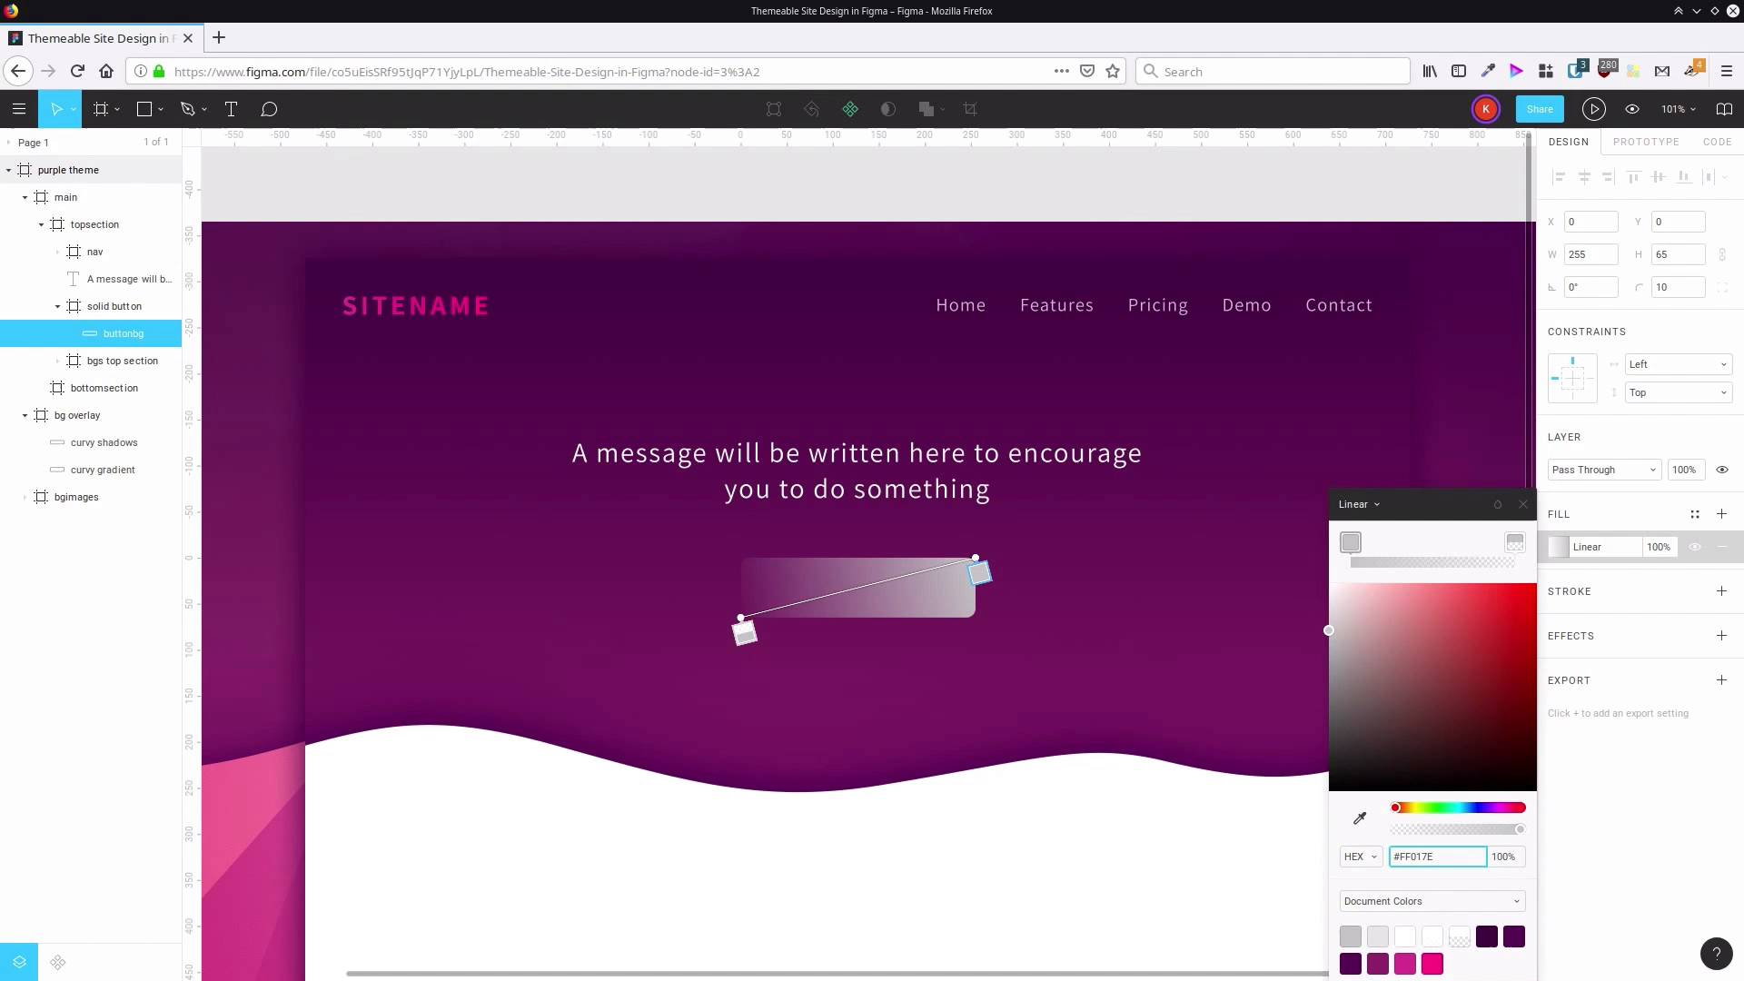
Task: Select the Text tool
Action: 231,109
